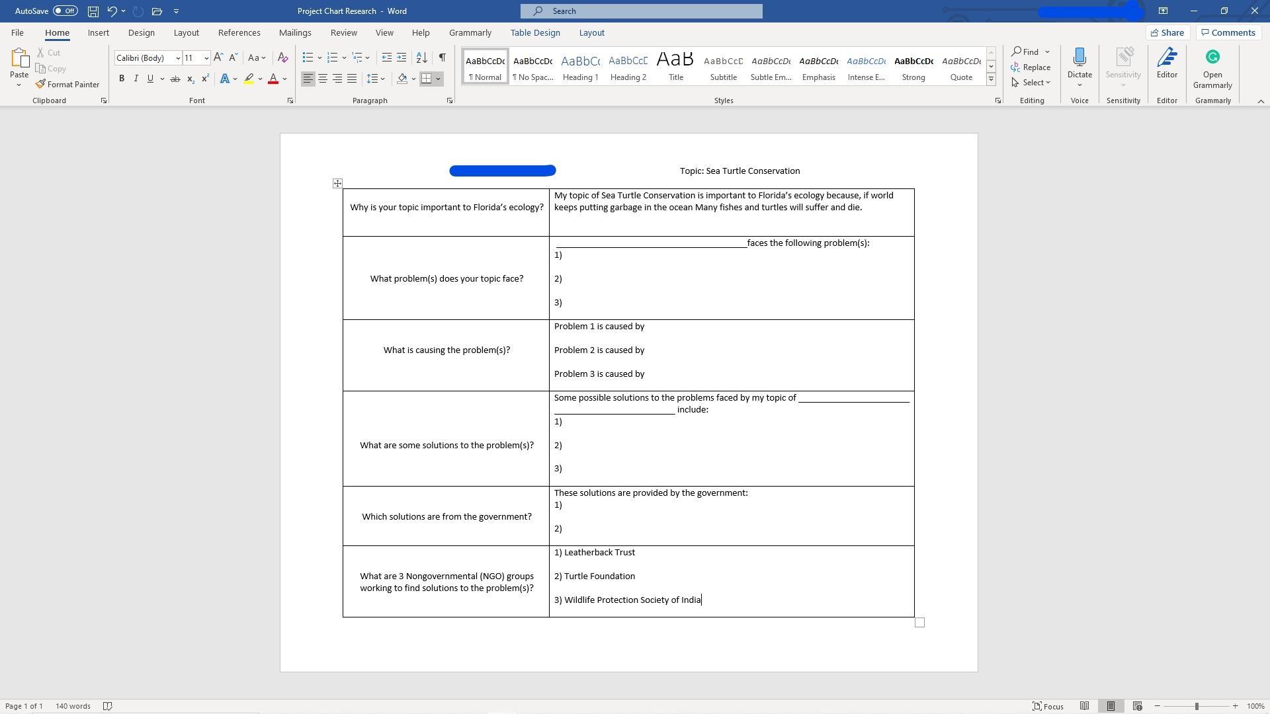Click the Clear All Formatting icon
This screenshot has width=1270, height=714.
(282, 58)
